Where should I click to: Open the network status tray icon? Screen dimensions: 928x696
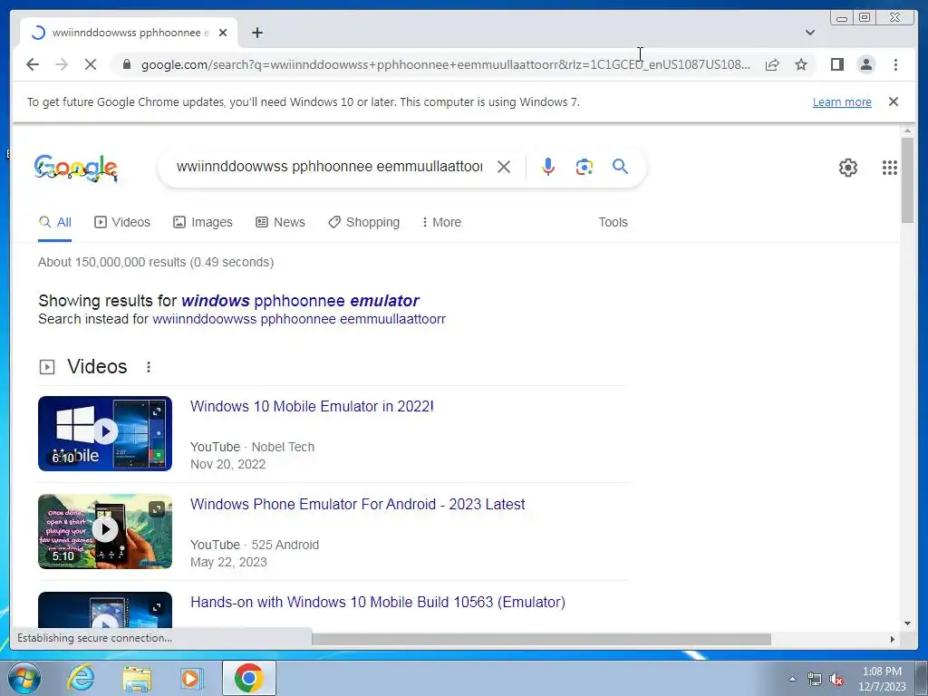[815, 679]
